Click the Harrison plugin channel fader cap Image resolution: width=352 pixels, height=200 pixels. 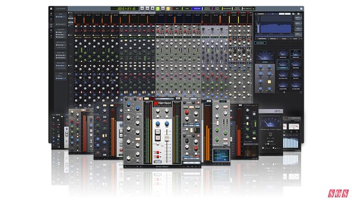pyautogui.click(x=167, y=138)
